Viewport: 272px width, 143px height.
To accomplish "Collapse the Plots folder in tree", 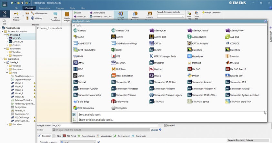I will pyautogui.click(x=7, y=73).
